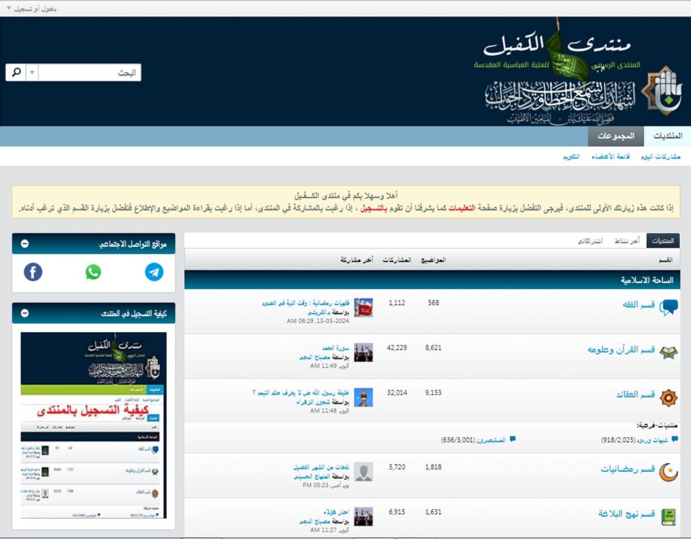Open the search options dropdown arrow
Image resolution: width=691 pixels, height=539 pixels.
pos(32,73)
